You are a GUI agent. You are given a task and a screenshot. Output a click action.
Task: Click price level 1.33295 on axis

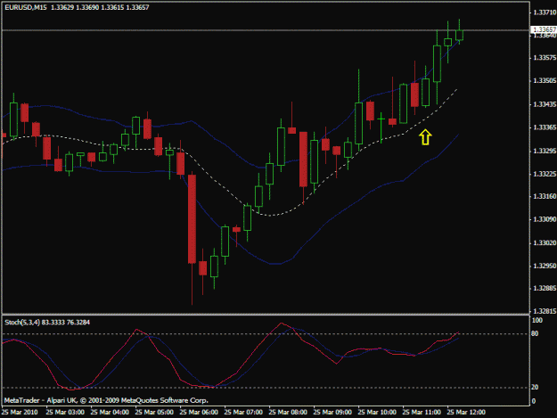(545, 151)
